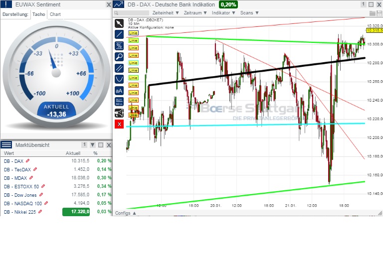
Task: Activate the magnifier zoom tool
Action: tap(119, 57)
